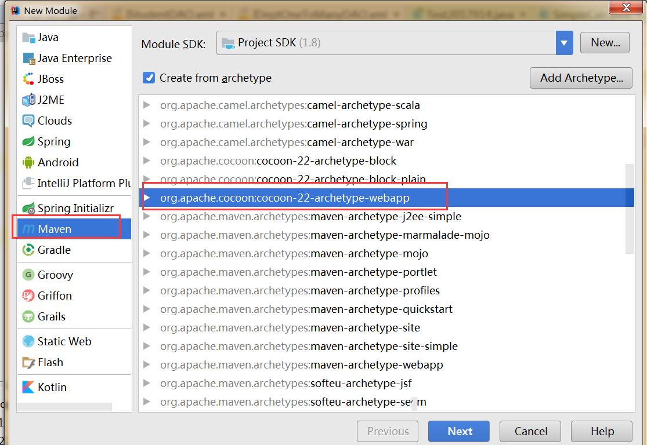Click the Clouds icon
The image size is (647, 445).
point(28,121)
